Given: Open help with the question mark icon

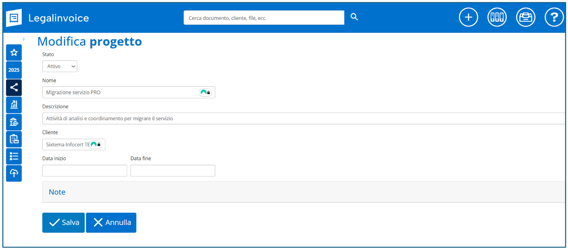Looking at the screenshot, I should 554,18.
